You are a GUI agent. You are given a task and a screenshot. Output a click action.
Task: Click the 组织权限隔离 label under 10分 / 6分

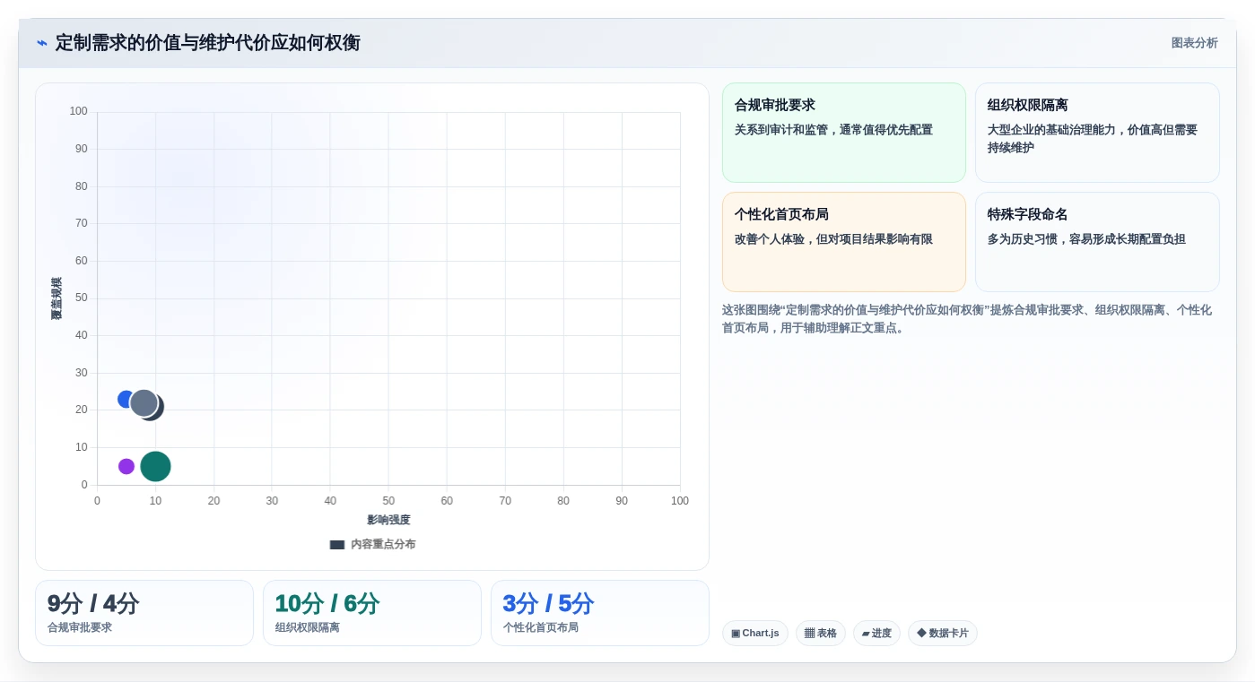(x=308, y=627)
